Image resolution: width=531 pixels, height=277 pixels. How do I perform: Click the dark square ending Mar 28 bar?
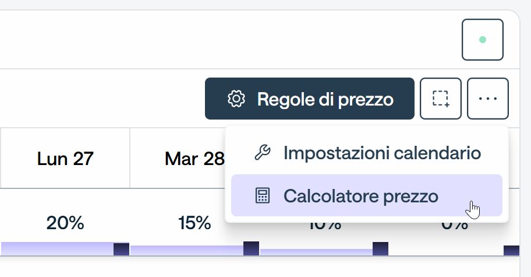click(251, 248)
